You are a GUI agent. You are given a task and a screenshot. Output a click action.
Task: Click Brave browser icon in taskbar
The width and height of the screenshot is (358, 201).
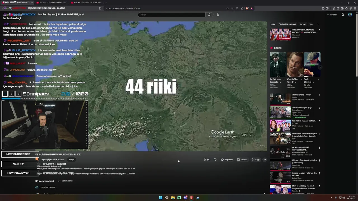pos(191,198)
